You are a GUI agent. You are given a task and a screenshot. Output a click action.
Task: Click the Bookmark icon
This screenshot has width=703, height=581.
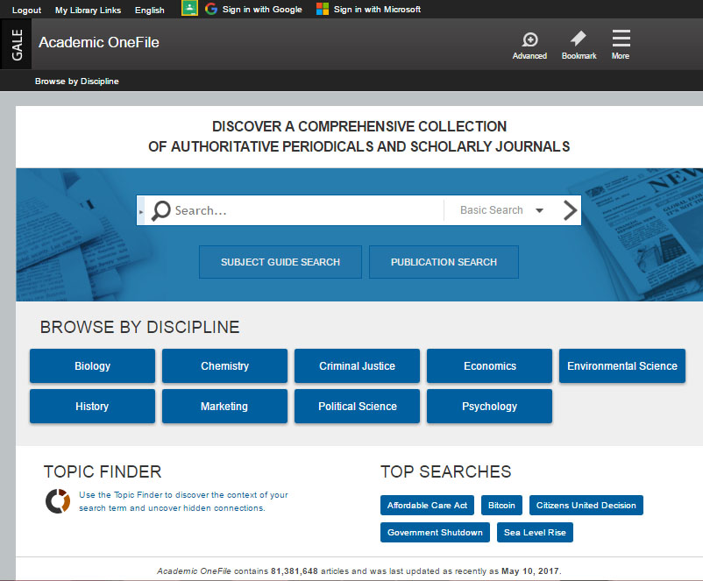pyautogui.click(x=579, y=44)
